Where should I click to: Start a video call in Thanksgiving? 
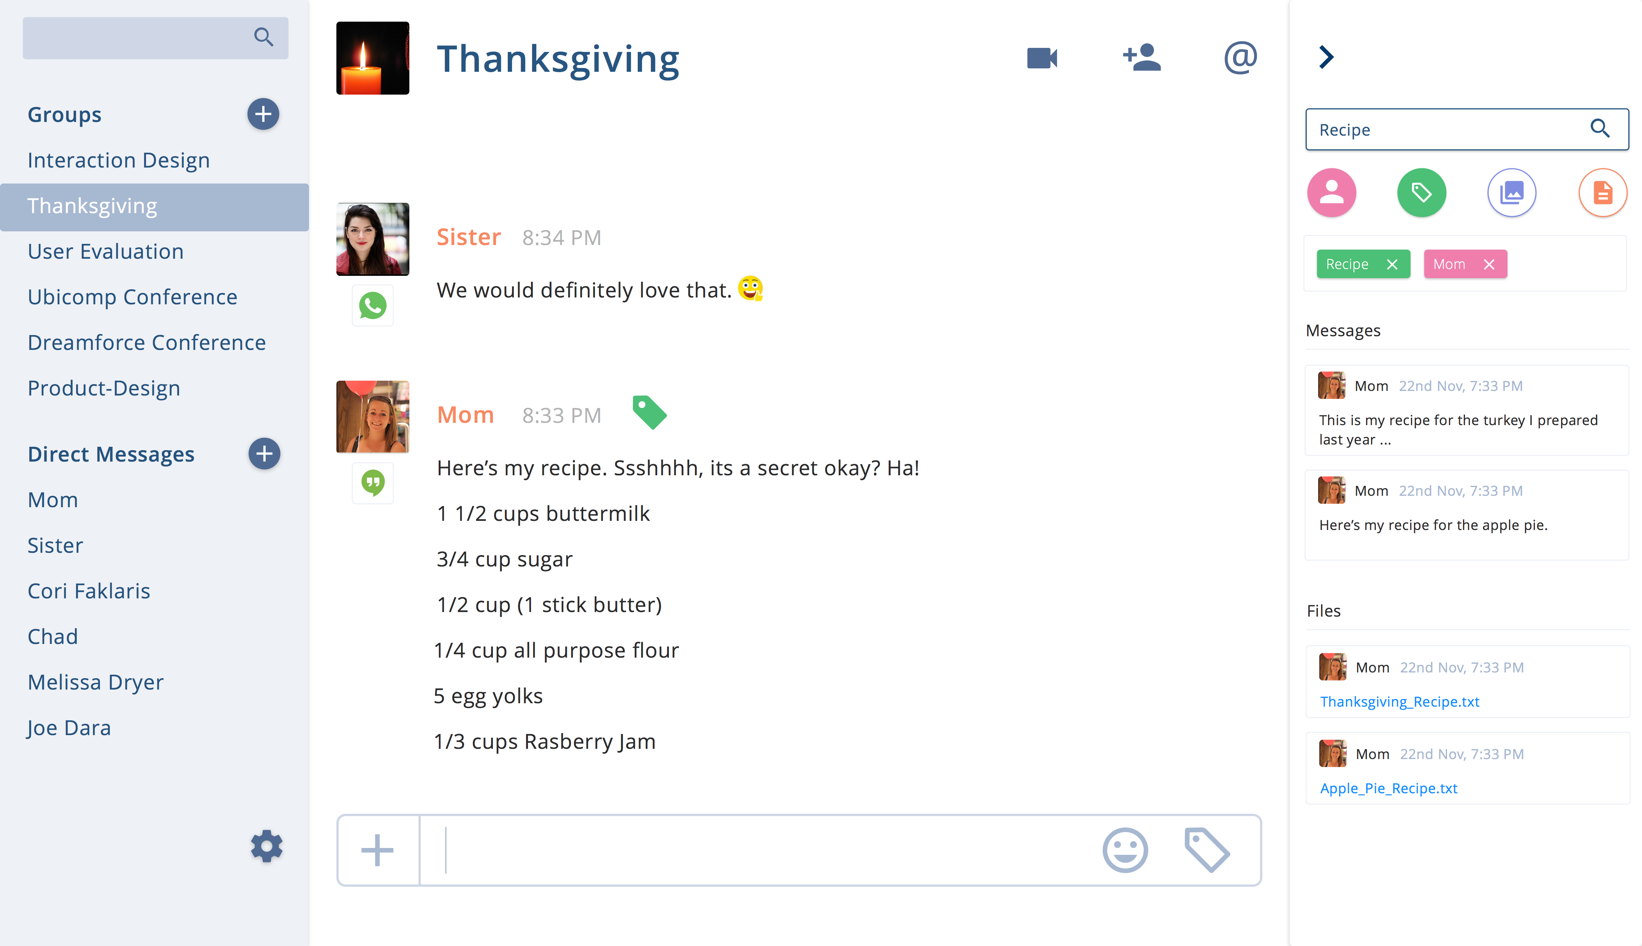(1041, 59)
